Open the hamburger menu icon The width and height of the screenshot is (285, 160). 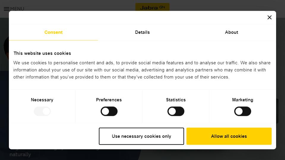pos(7,9)
